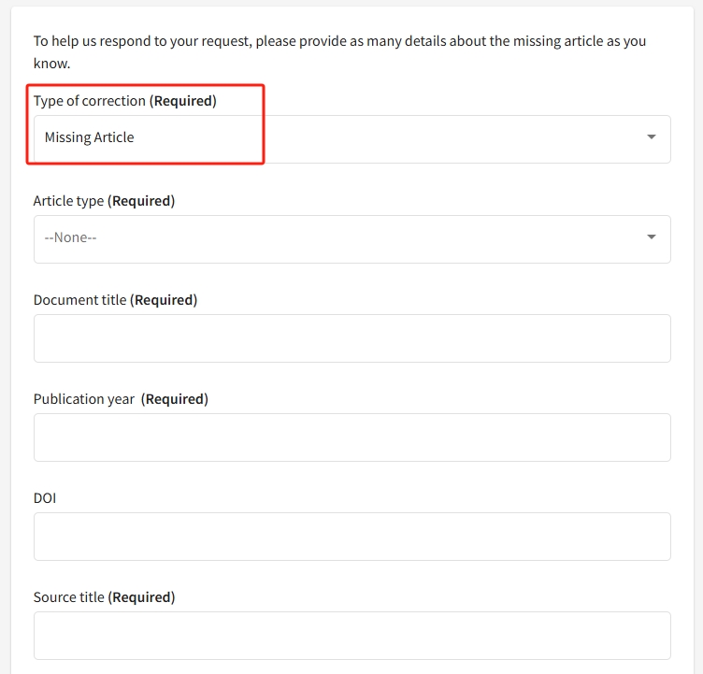Image resolution: width=703 pixels, height=674 pixels.
Task: Click the "--None--" placeholder text
Action: [71, 237]
